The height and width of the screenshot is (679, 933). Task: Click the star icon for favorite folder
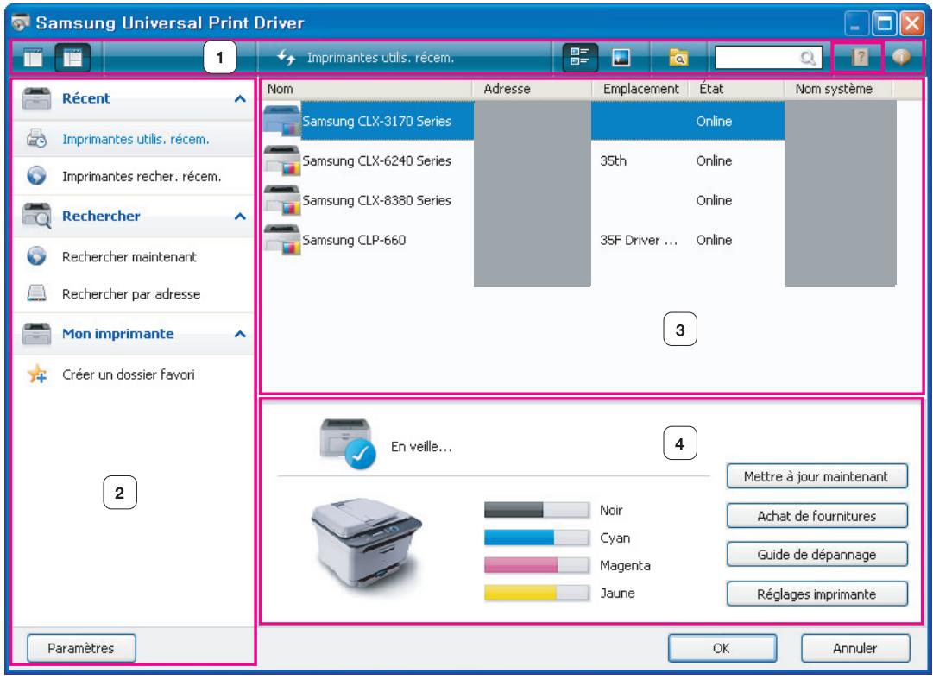click(37, 374)
